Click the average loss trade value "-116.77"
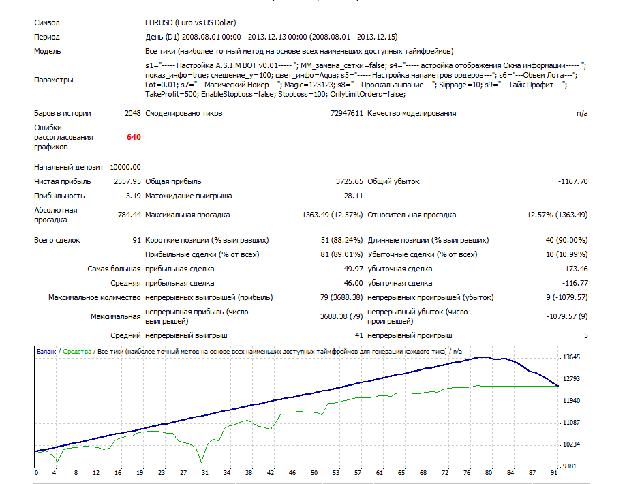Viewport: 642px width, 484px height. pos(575,284)
